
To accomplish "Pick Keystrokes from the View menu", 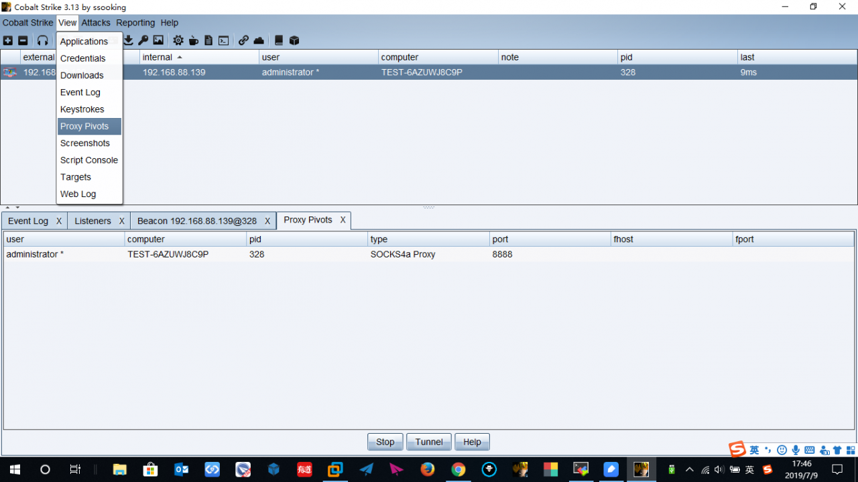I will tap(89, 109).
